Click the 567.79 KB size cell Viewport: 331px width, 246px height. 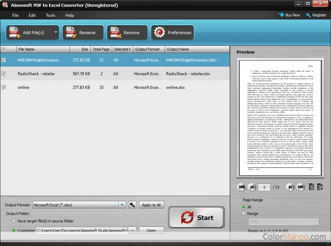click(81, 74)
